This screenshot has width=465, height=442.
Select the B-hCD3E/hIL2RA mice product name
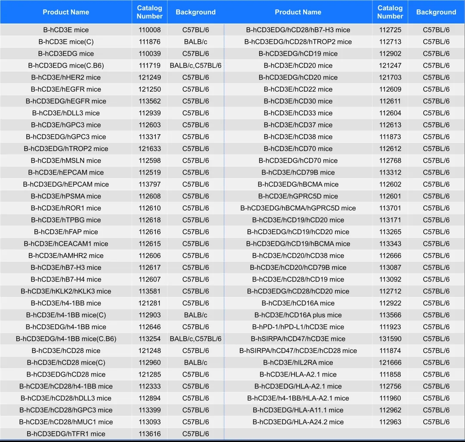tap(298, 362)
